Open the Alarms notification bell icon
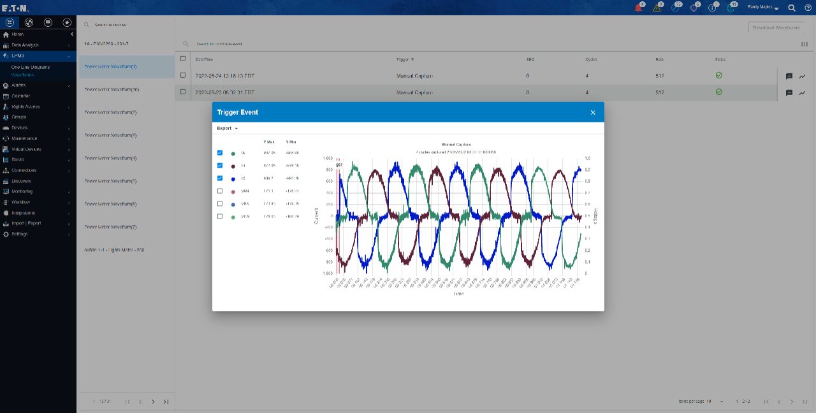816x413 pixels. tap(638, 7)
